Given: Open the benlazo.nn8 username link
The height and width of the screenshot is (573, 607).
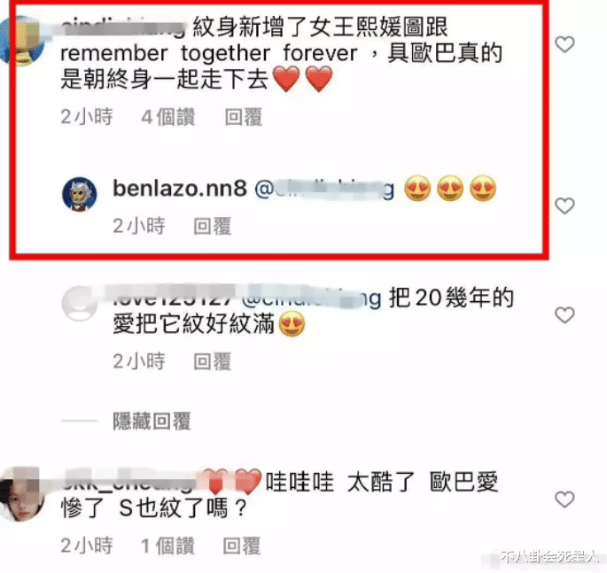Looking at the screenshot, I should pyautogui.click(x=180, y=189).
